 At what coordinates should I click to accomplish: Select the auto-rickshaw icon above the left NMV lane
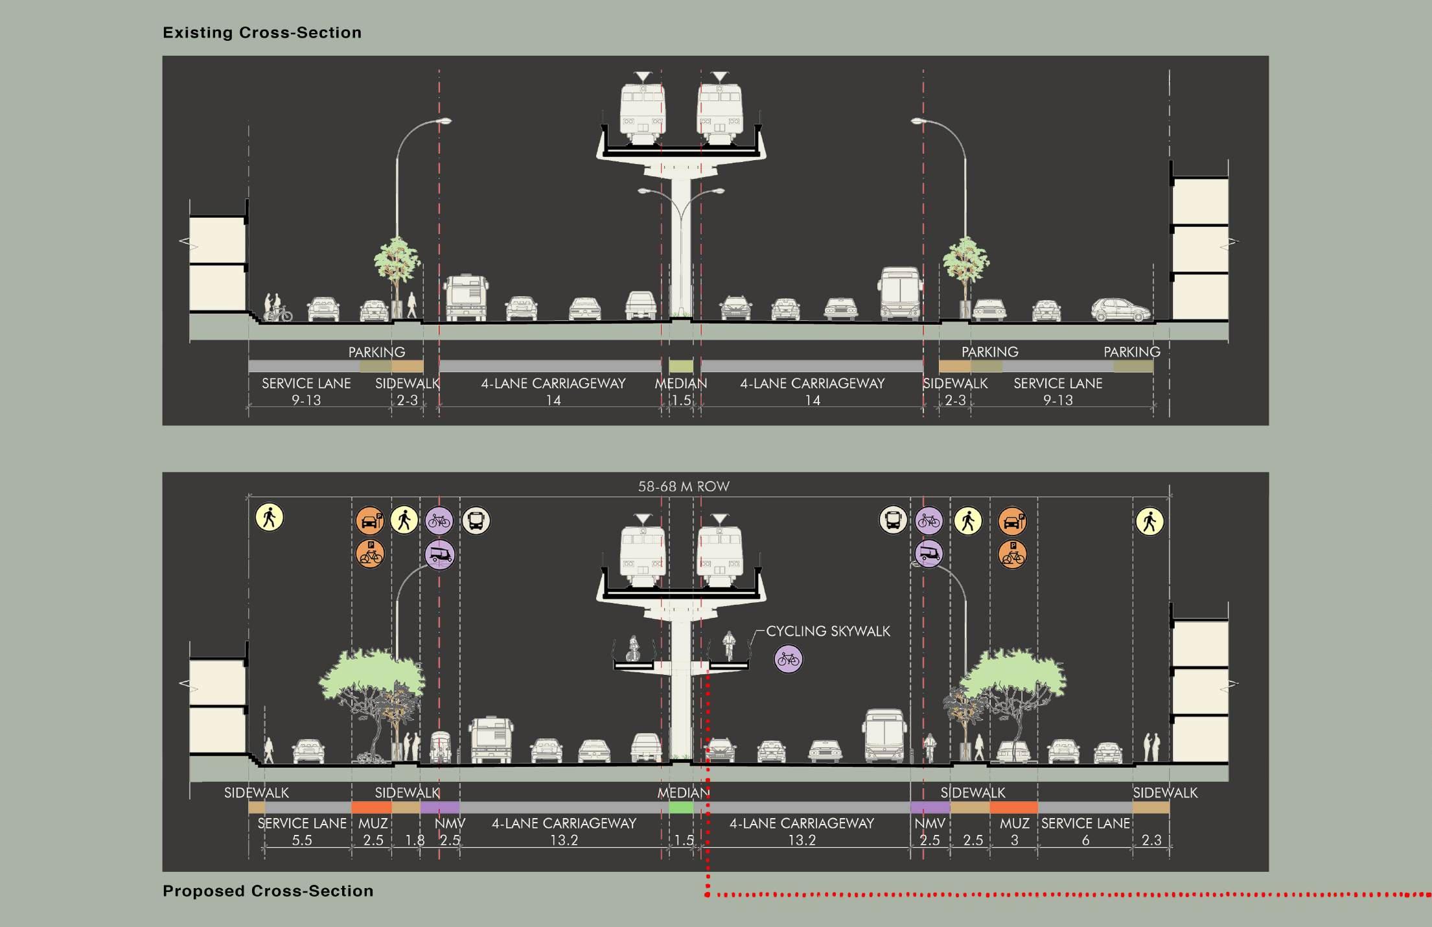[x=439, y=554]
